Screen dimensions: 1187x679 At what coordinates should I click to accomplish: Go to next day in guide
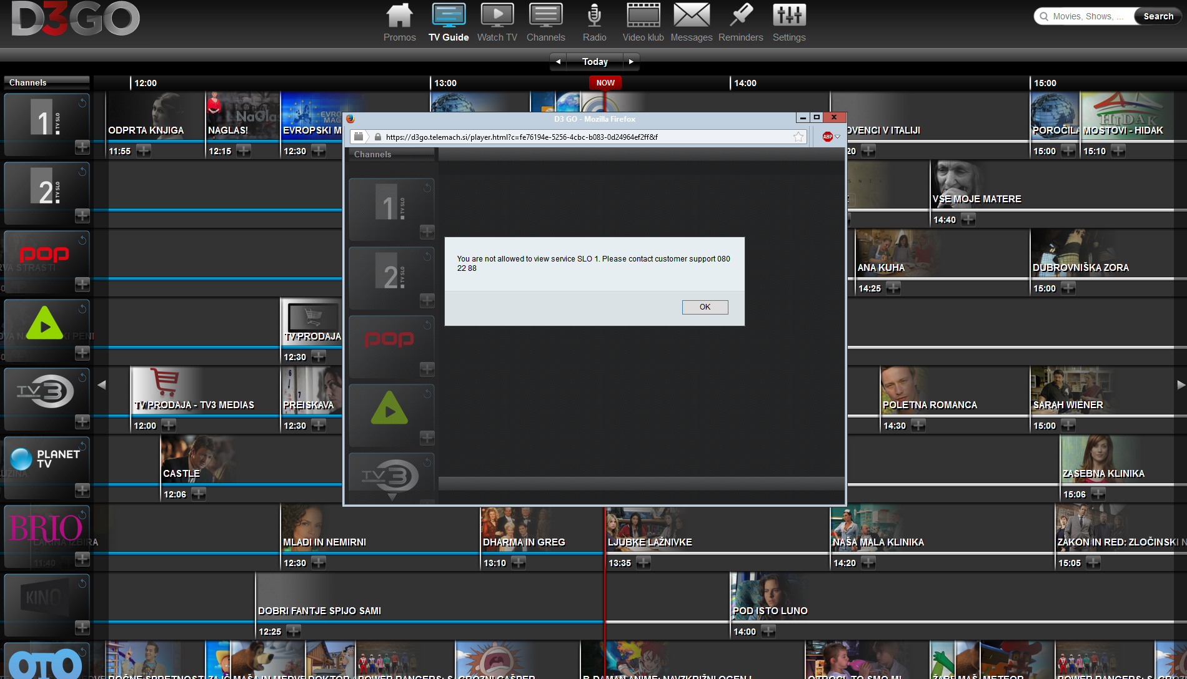click(631, 62)
